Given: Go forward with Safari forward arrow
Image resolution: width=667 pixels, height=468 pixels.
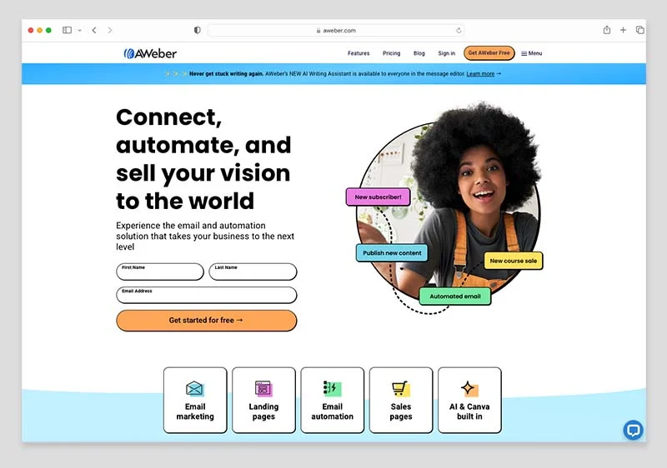Looking at the screenshot, I should (110, 30).
